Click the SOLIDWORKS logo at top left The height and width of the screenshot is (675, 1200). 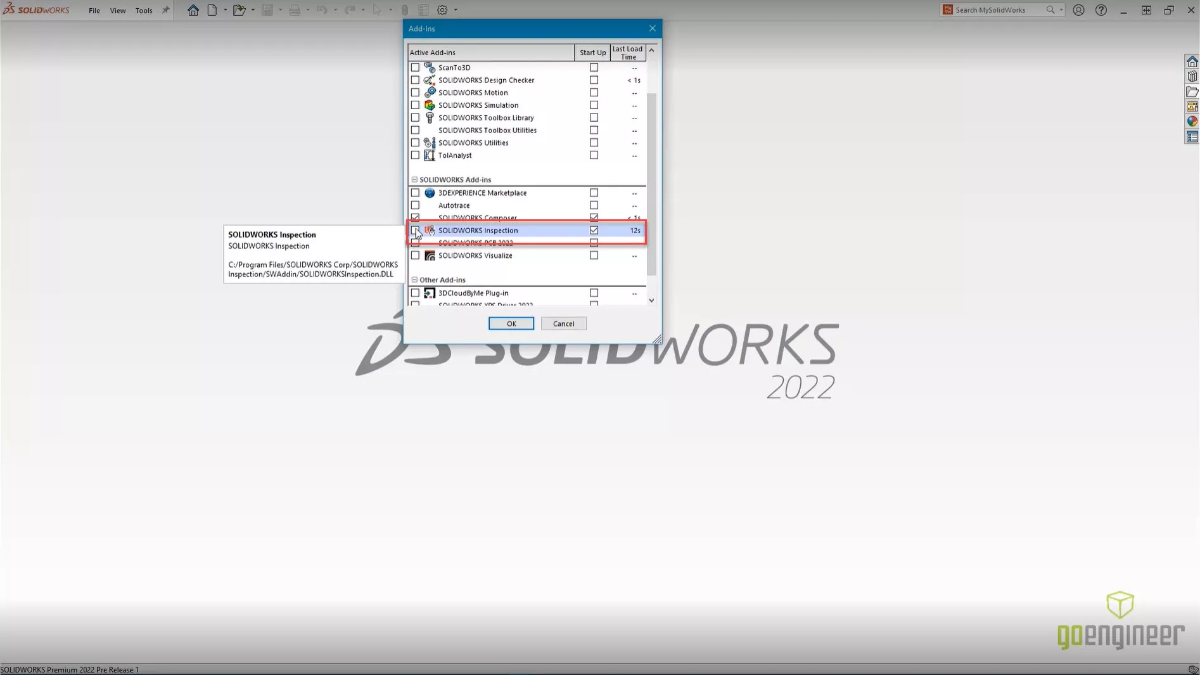(x=36, y=10)
